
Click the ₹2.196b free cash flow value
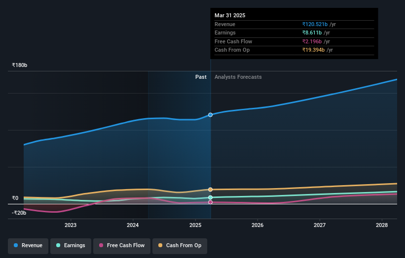[312, 41]
